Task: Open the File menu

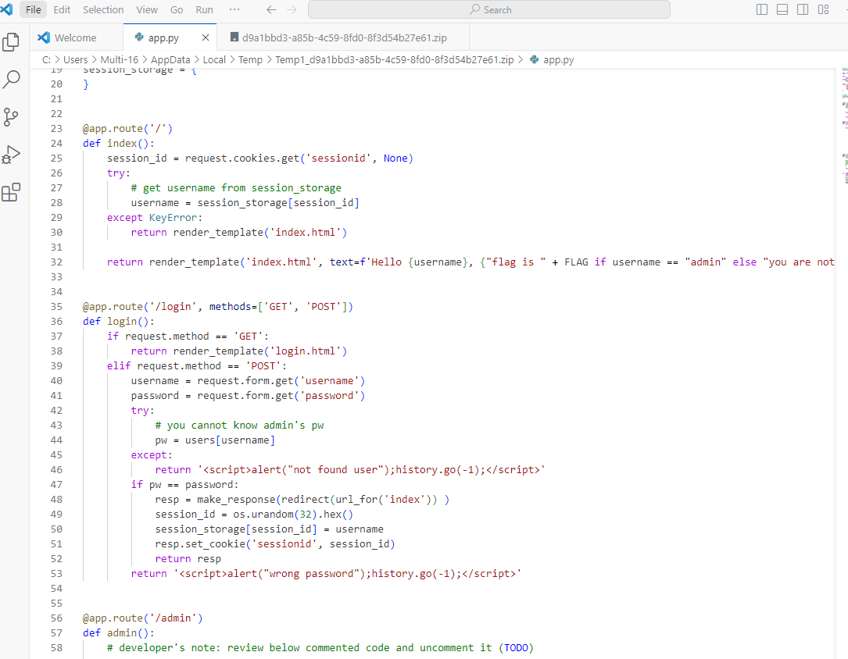Action: [x=33, y=9]
